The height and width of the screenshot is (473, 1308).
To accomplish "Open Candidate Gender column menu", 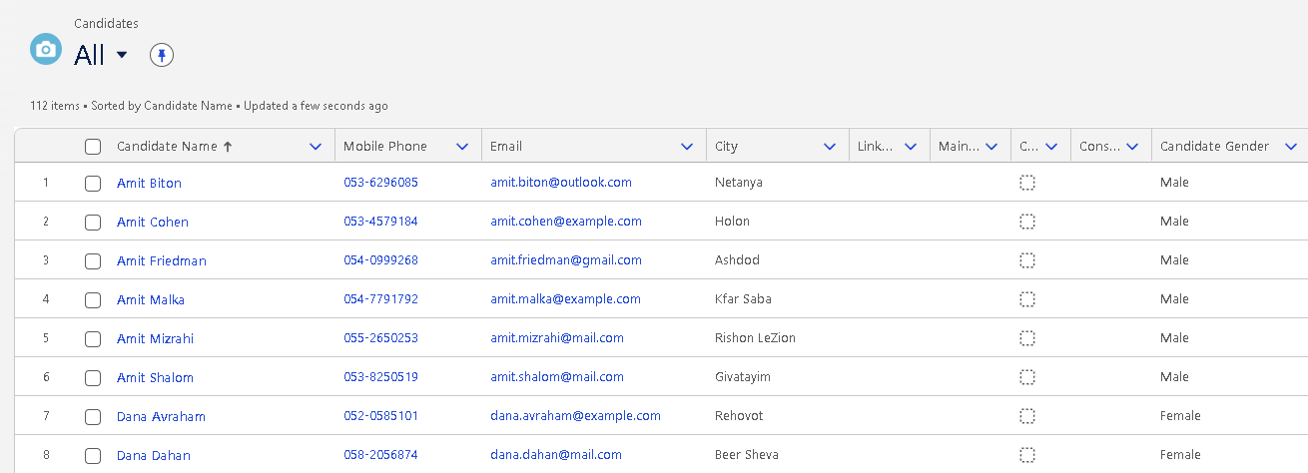I will 1291,147.
